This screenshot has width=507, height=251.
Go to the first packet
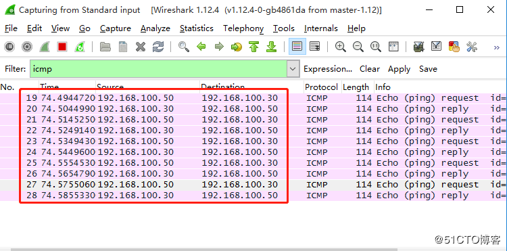point(254,47)
